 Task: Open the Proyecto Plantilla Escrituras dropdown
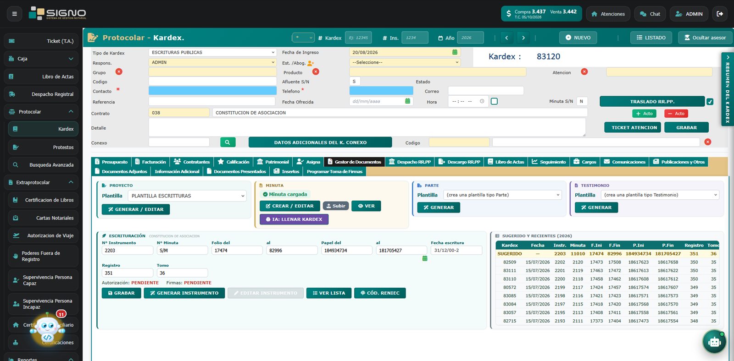[x=188, y=196]
